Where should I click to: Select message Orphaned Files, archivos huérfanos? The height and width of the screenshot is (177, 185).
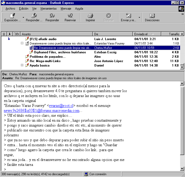[x=60, y=52]
